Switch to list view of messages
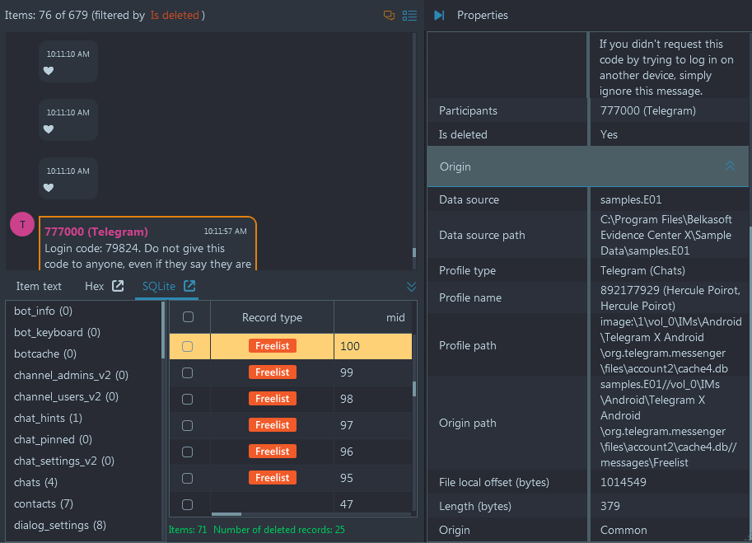This screenshot has height=543, width=752. [409, 15]
